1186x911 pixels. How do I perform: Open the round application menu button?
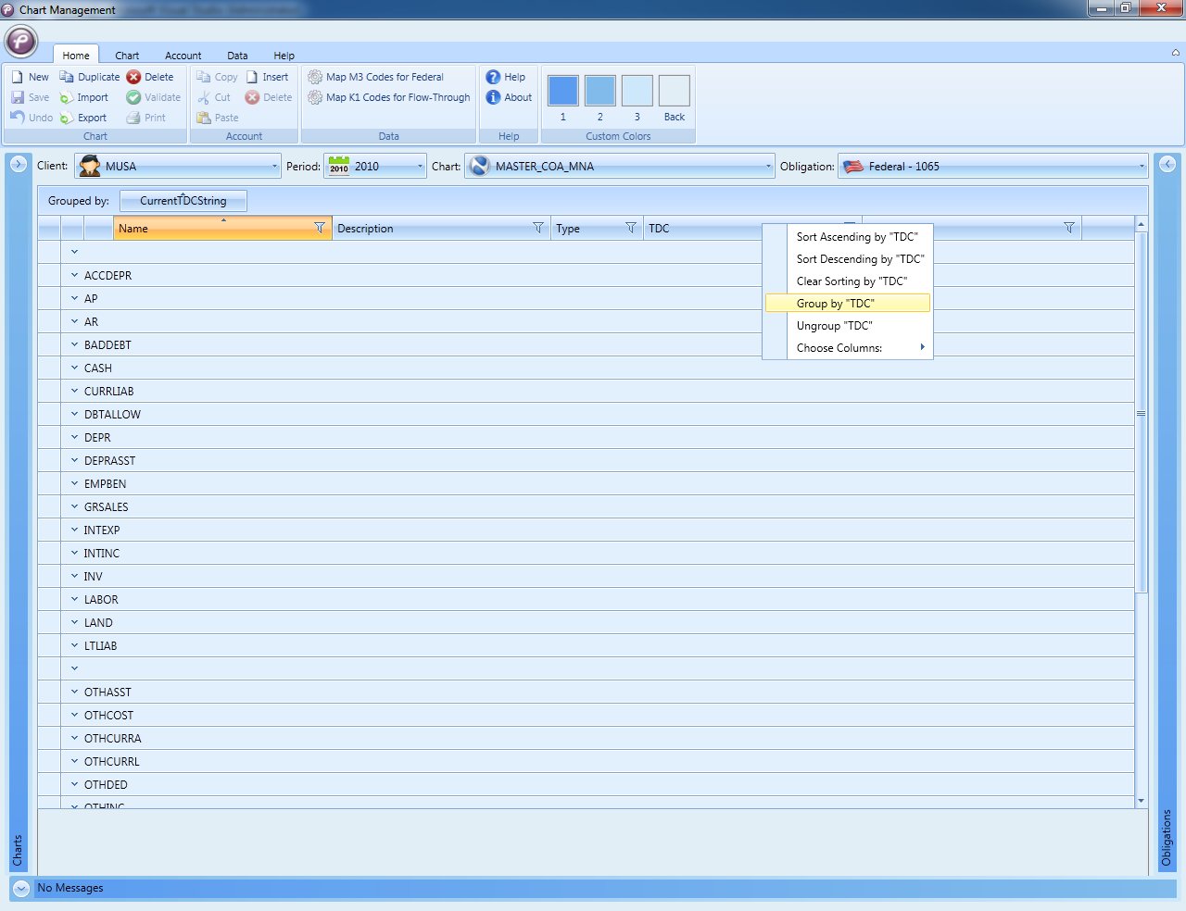(21, 41)
